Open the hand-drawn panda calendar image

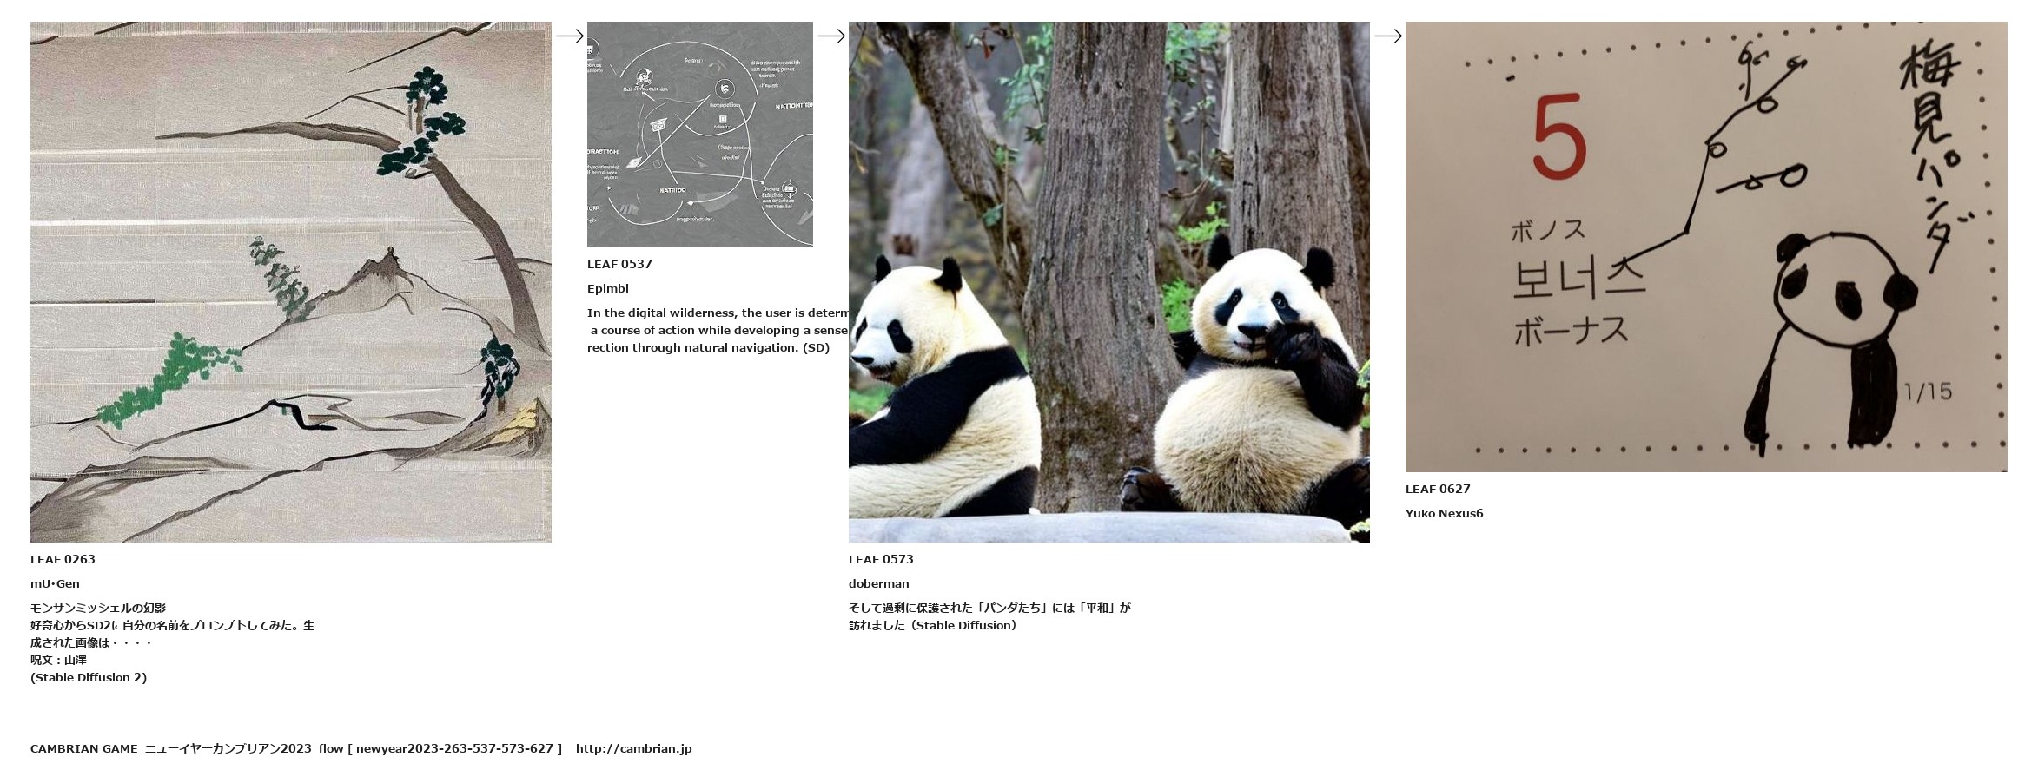point(1706,247)
